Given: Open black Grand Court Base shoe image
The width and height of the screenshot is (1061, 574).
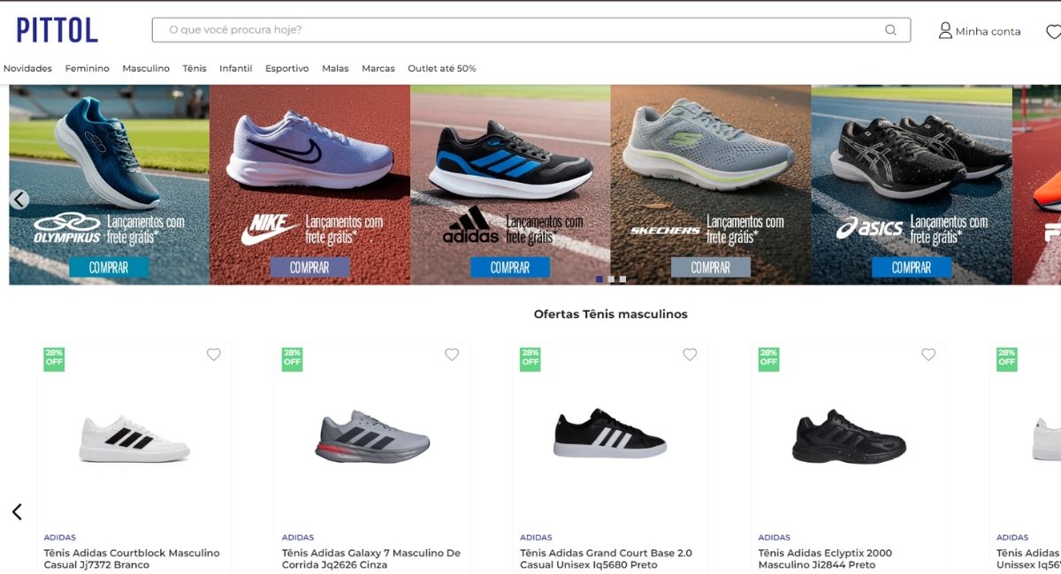Looking at the screenshot, I should pos(610,434).
